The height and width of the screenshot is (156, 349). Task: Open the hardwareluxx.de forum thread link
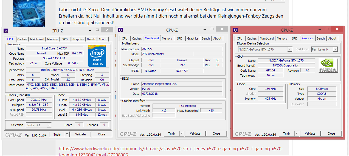171,152
